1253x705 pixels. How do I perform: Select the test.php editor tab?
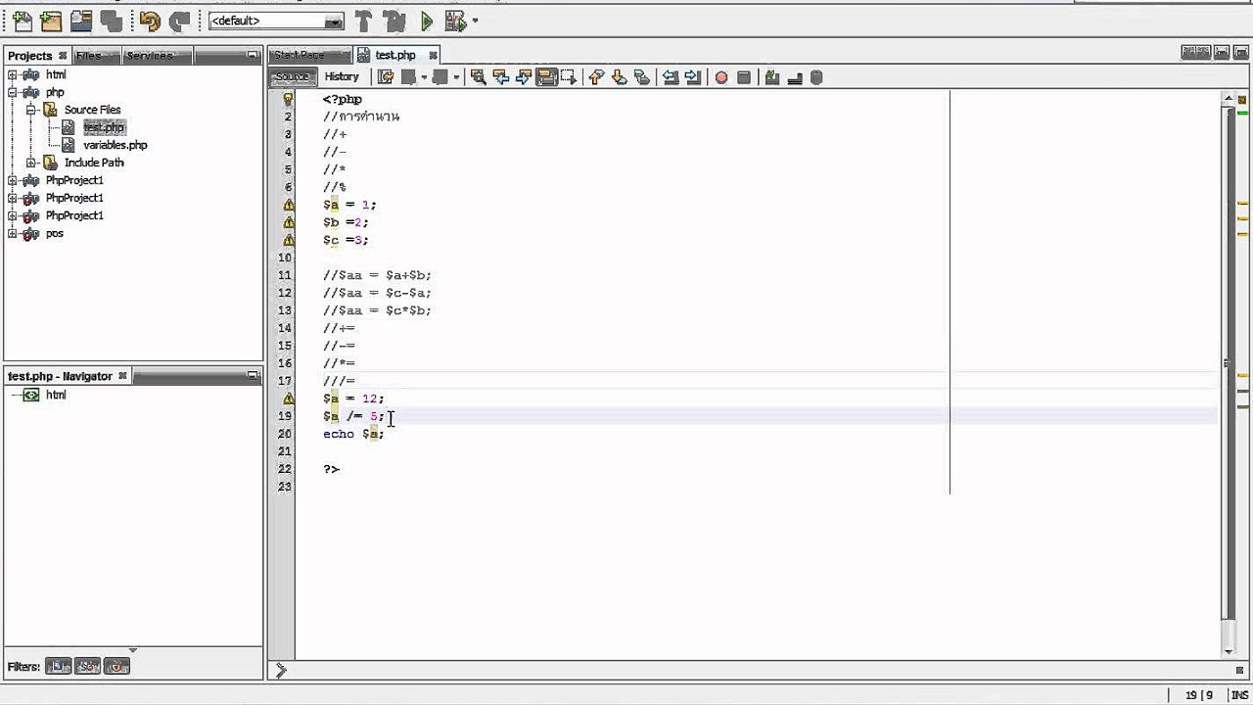(395, 55)
